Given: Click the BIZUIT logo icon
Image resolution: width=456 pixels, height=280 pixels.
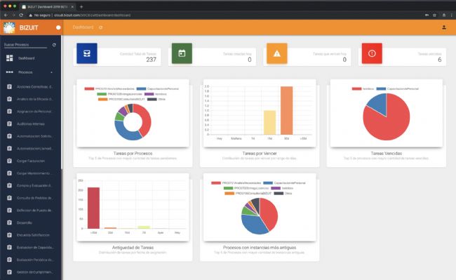Looking at the screenshot, I should tap(9, 27).
